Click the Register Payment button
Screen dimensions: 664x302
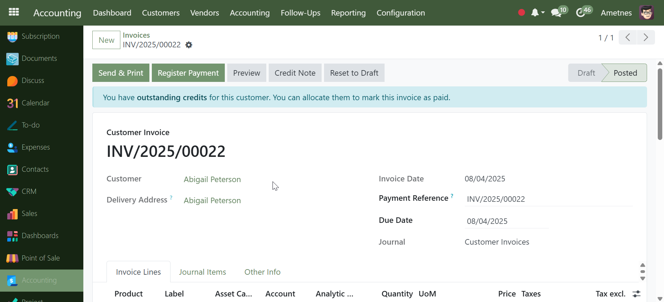[x=188, y=73]
